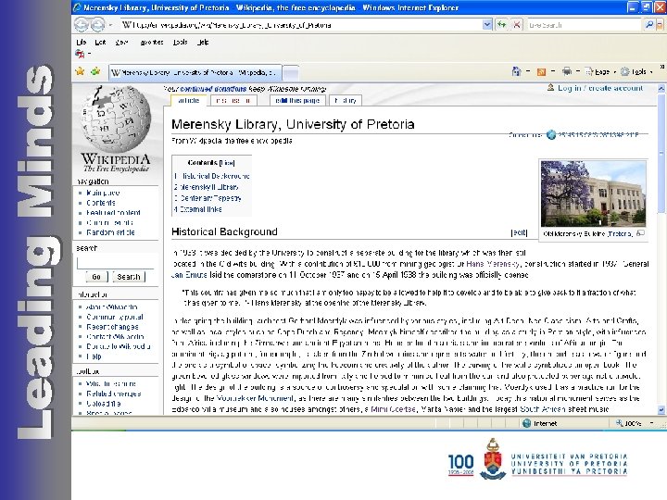Screen dimensions: 667x500
Task: Click the Home toolbar icon
Action: click(516, 71)
